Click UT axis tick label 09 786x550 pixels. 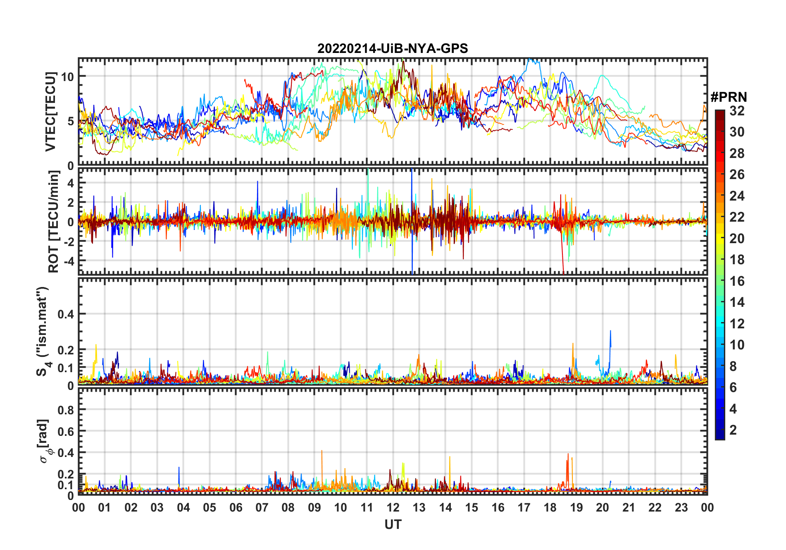pyautogui.click(x=314, y=507)
